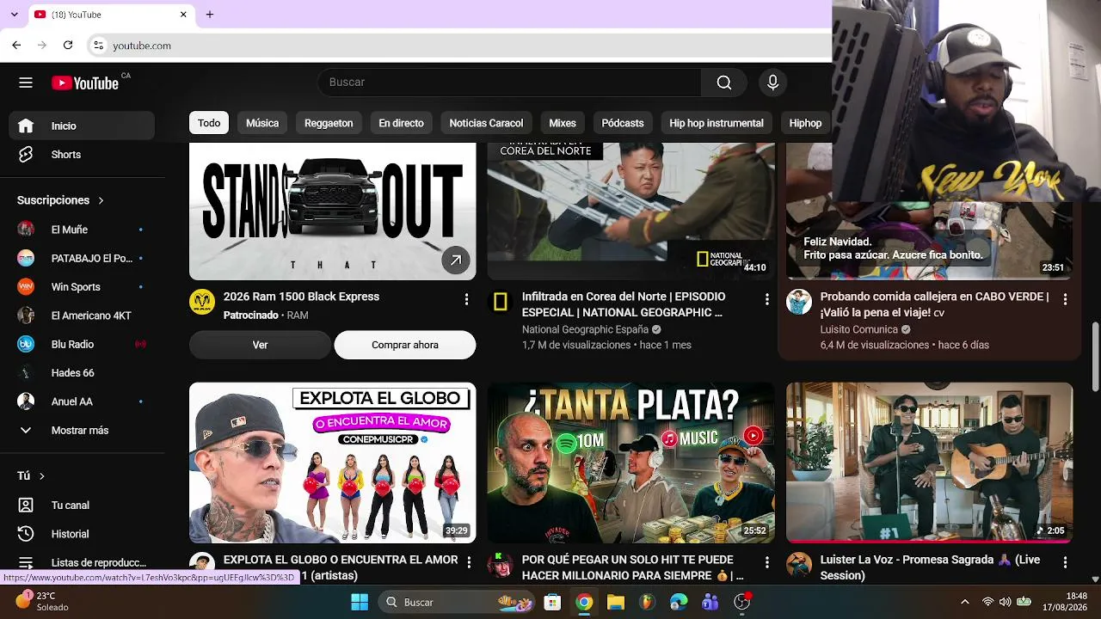Open options menu for Luister La Voz video

click(1065, 562)
